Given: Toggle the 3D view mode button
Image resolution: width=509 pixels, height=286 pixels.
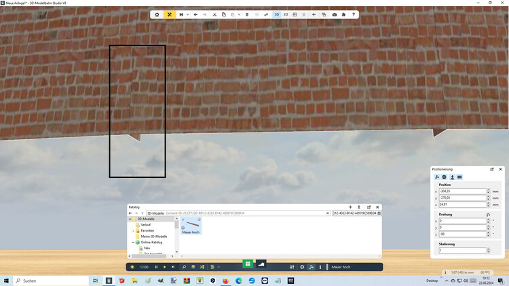Looking at the screenshot, I should 277,14.
